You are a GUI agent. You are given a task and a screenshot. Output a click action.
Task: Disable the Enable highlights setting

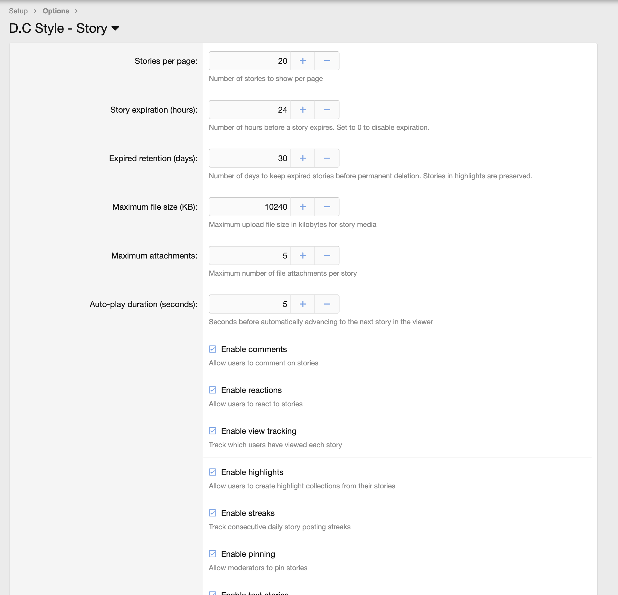(x=212, y=472)
